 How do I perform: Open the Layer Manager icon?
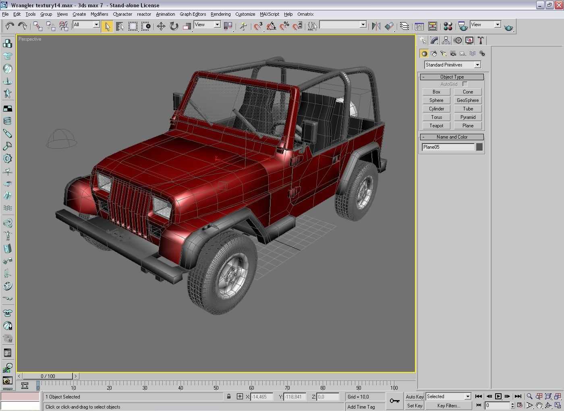click(404, 26)
